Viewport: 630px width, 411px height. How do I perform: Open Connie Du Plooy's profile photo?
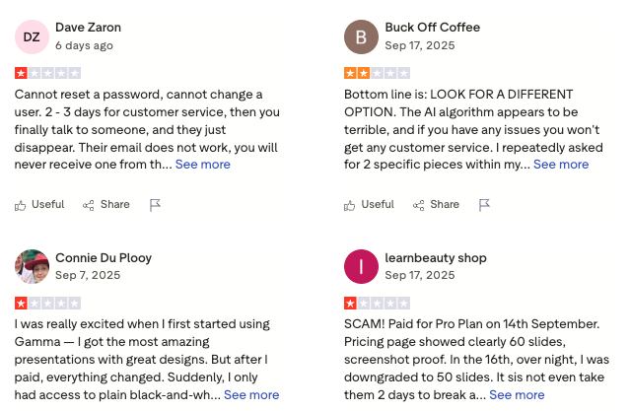pyautogui.click(x=32, y=266)
